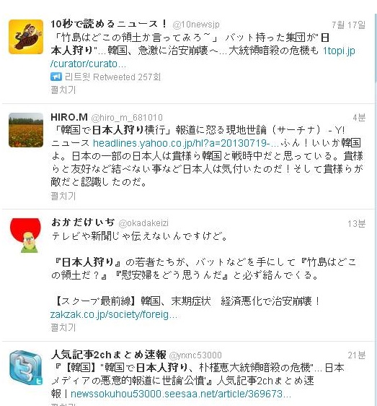Open the 10newsjp profile avatar
377x406 pixels.
(26, 37)
